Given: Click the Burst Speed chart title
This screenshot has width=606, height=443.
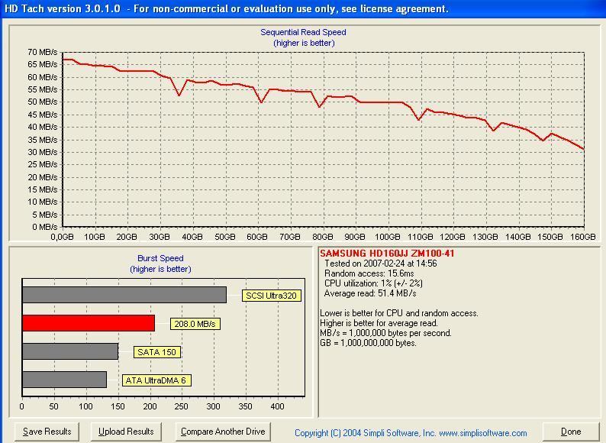Looking at the screenshot, I should [160, 258].
